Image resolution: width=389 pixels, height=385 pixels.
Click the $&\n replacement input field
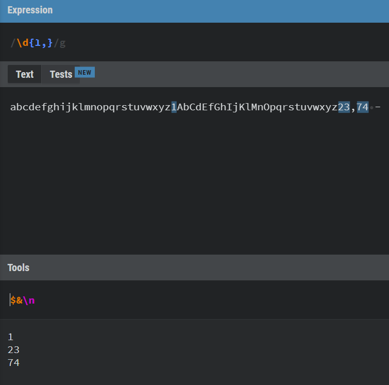tap(195, 300)
